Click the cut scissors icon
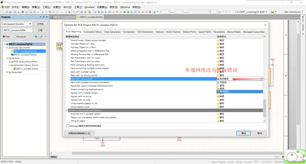This screenshot has height=164, width=306. pyautogui.click(x=43, y=12)
